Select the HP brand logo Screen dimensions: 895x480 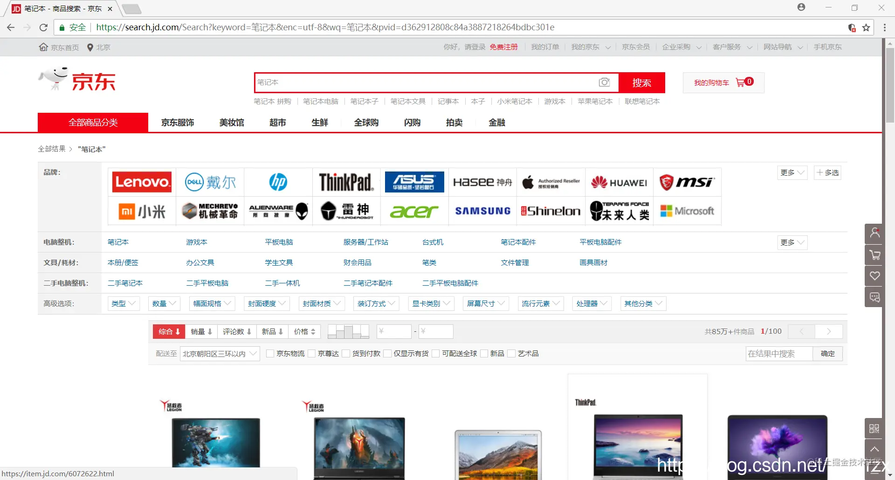tap(278, 182)
